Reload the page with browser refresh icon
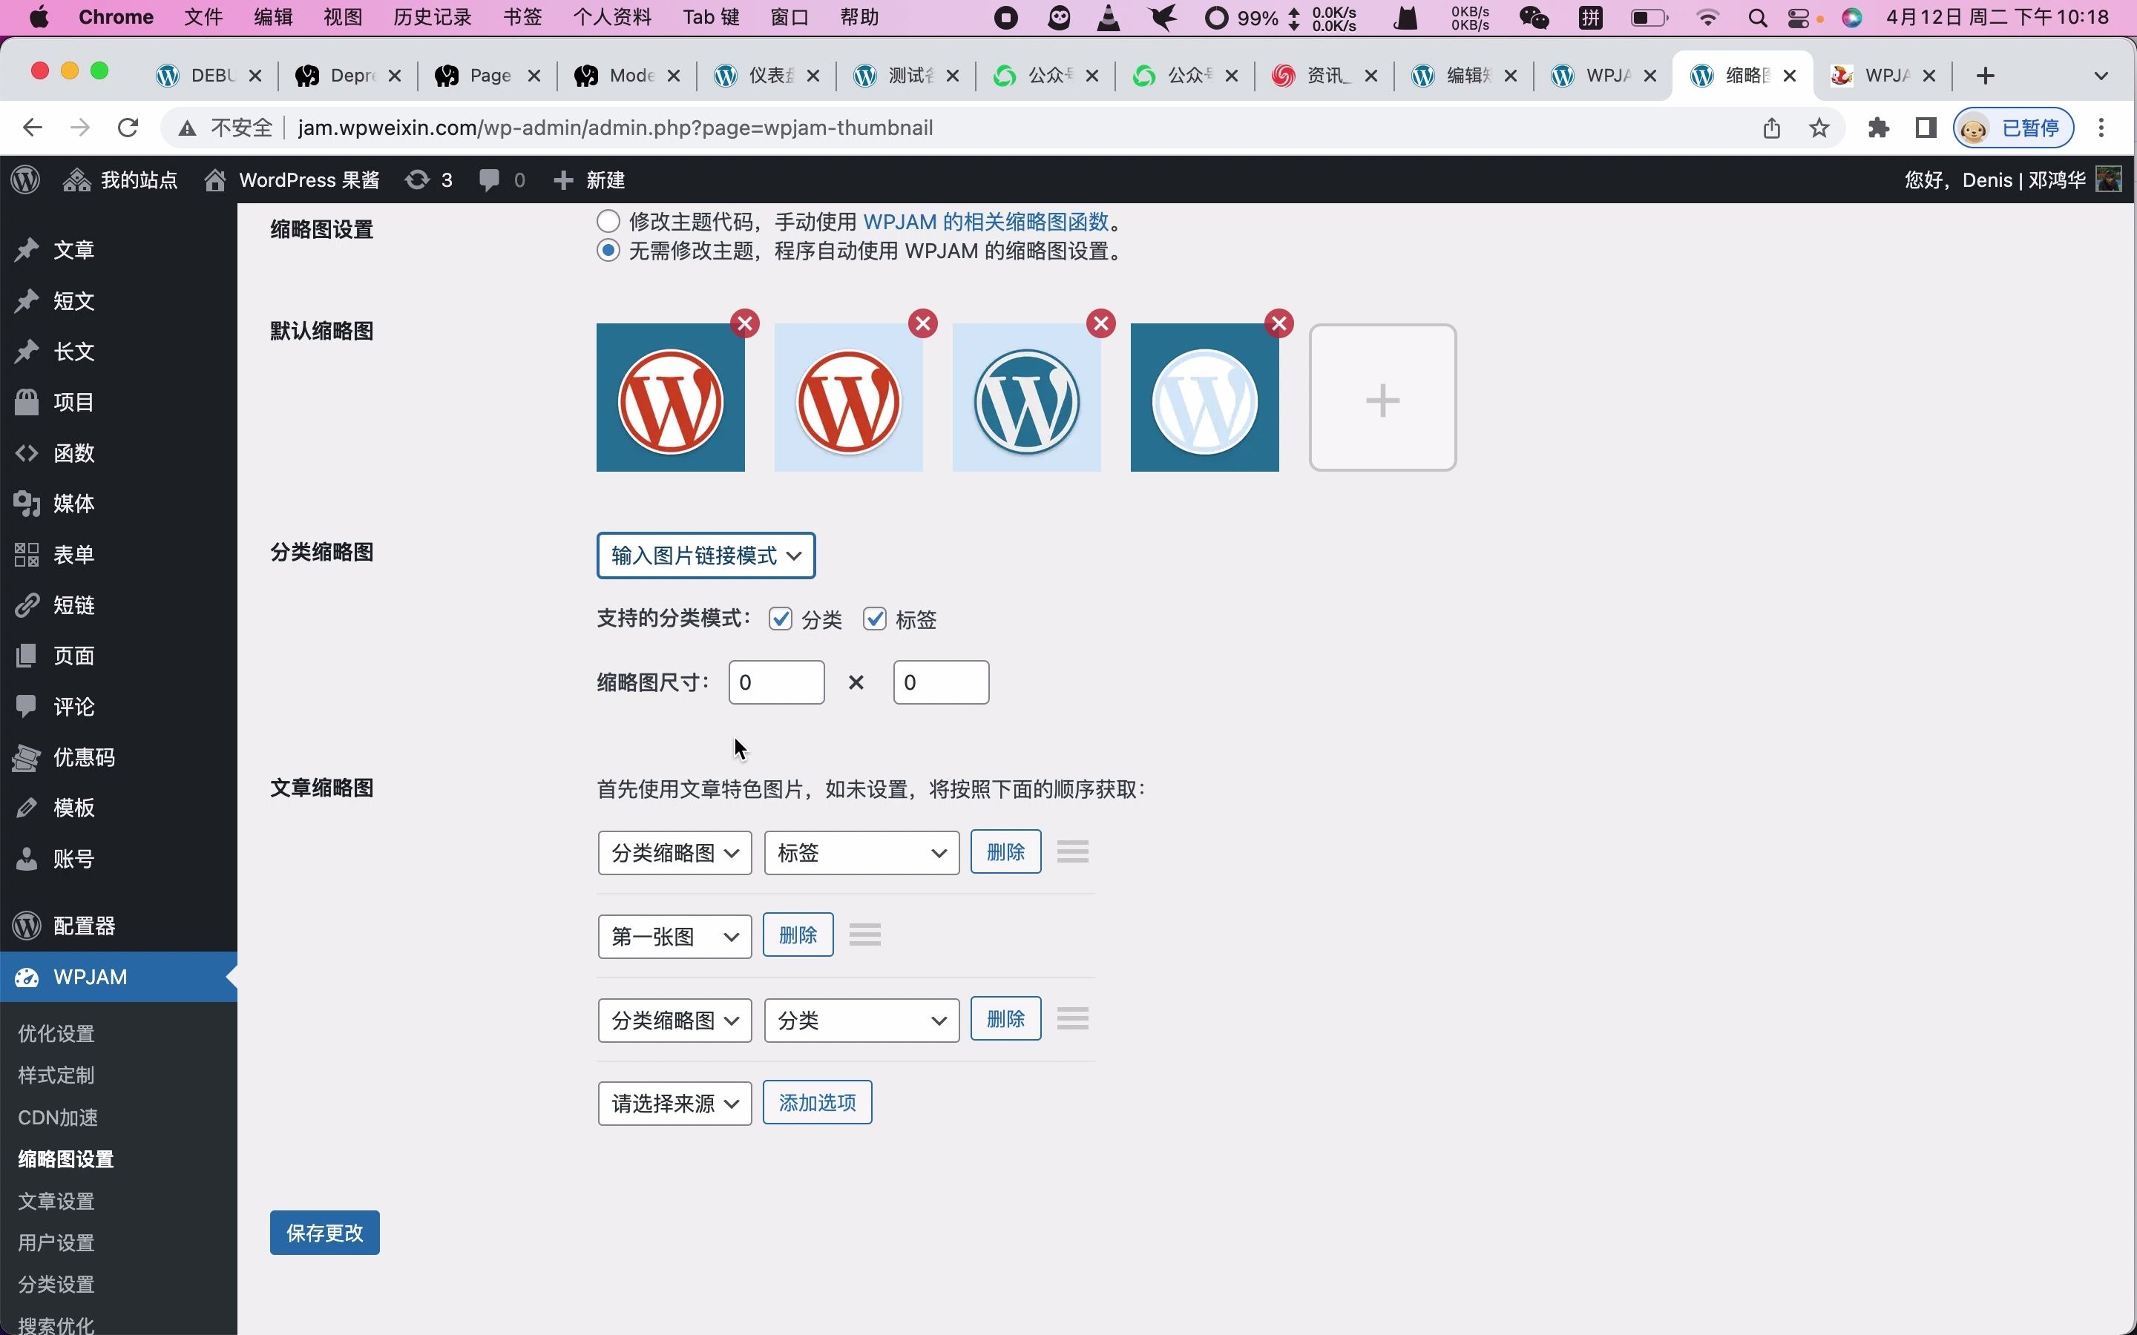This screenshot has height=1335, width=2137. point(128,128)
